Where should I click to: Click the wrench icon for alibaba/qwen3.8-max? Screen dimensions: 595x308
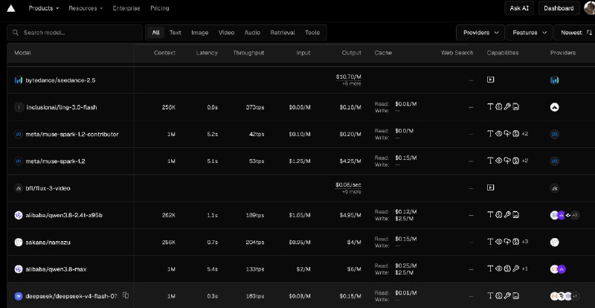click(x=515, y=269)
